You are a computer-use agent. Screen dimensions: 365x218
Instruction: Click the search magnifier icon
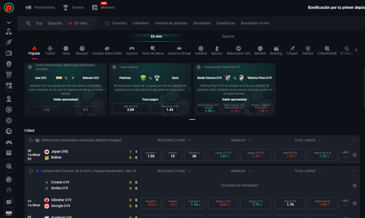[x=29, y=23]
